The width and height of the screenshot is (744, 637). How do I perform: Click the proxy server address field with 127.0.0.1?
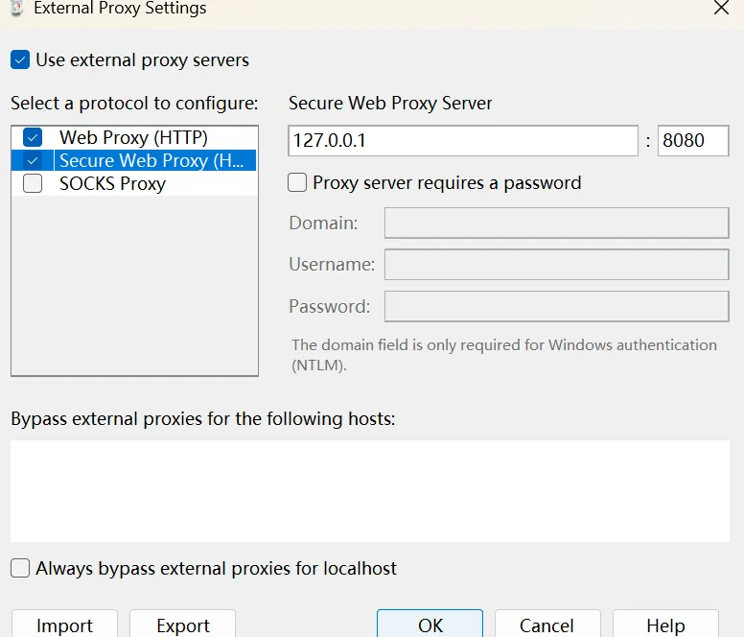(x=462, y=140)
